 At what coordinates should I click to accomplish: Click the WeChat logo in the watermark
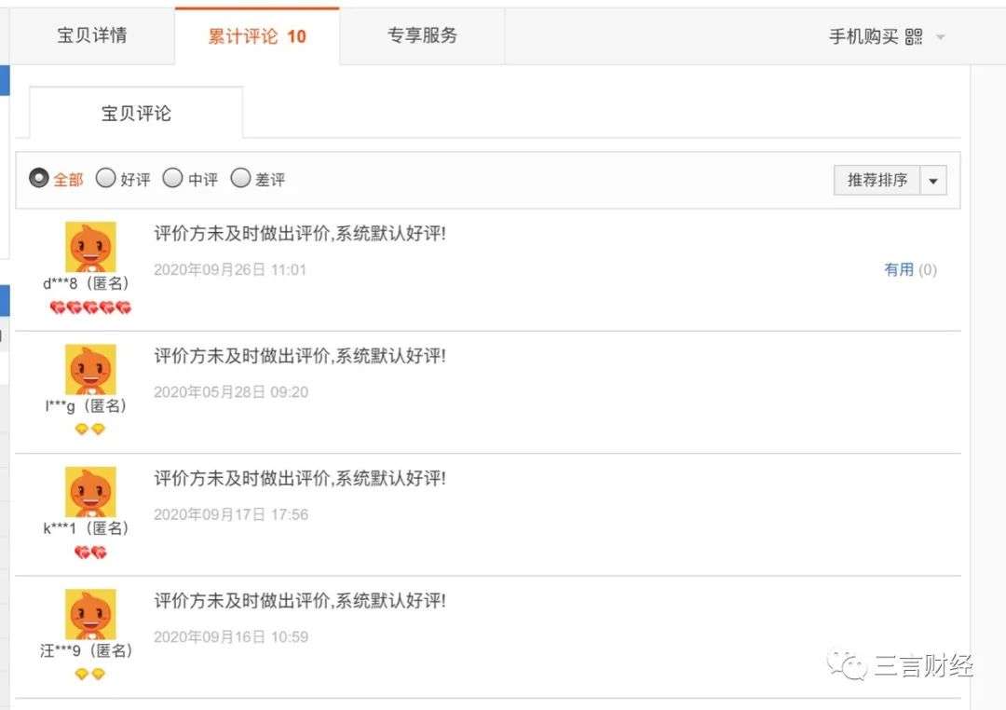coord(847,665)
